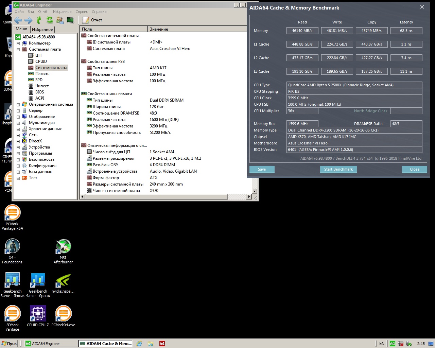
Task: Select the Меню tab in the left panel
Action: [21, 29]
